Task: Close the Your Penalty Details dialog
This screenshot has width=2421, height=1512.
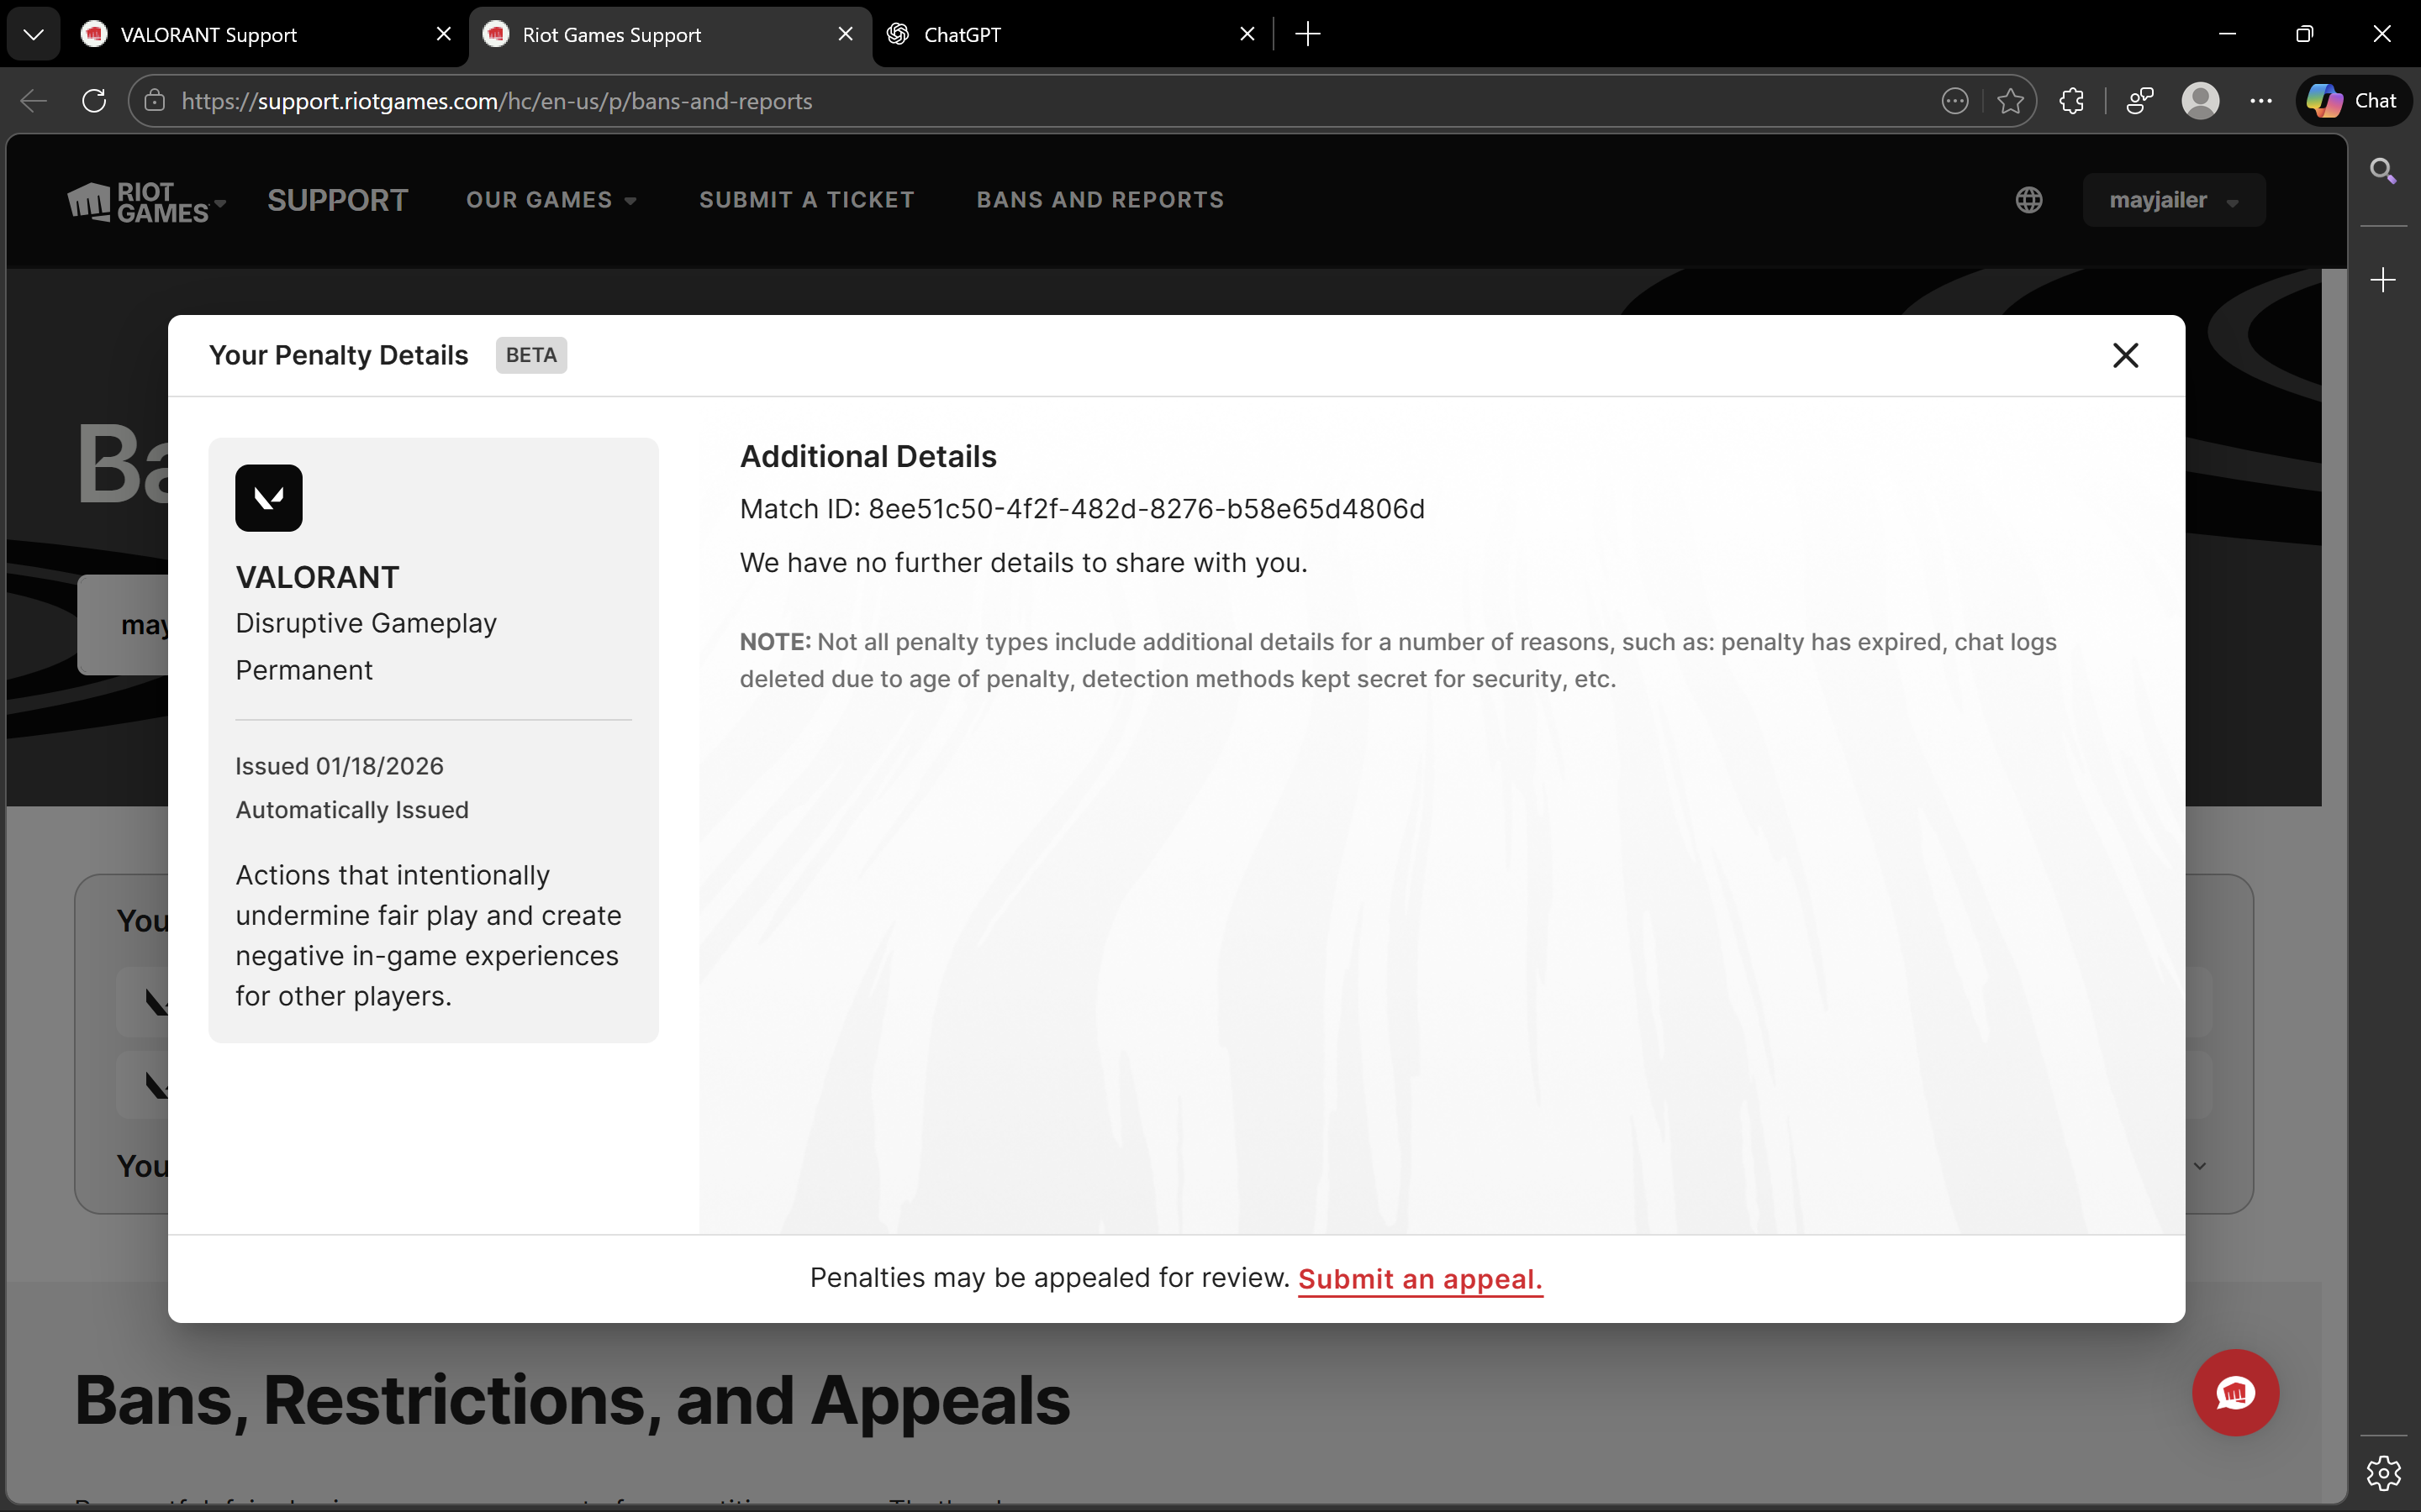Action: [x=2125, y=355]
